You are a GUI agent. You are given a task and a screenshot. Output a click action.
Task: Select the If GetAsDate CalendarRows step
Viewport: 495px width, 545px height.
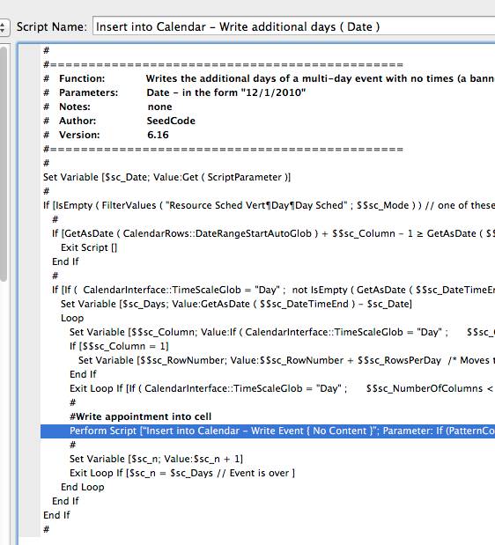[x=273, y=233]
